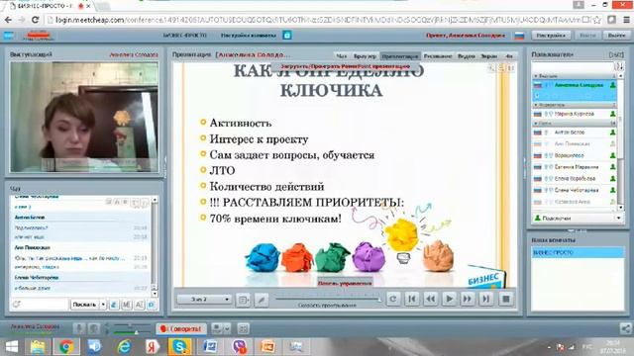Toggle the microphone icon in bottom bar

point(79,329)
